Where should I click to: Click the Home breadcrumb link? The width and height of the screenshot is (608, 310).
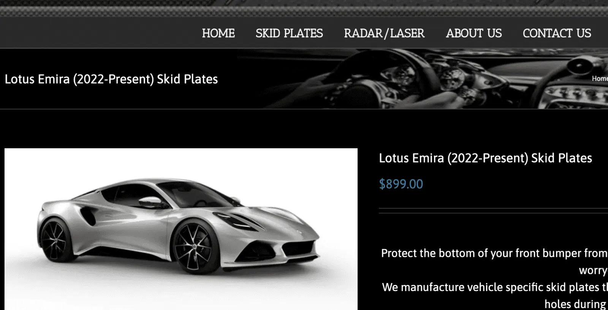[600, 79]
